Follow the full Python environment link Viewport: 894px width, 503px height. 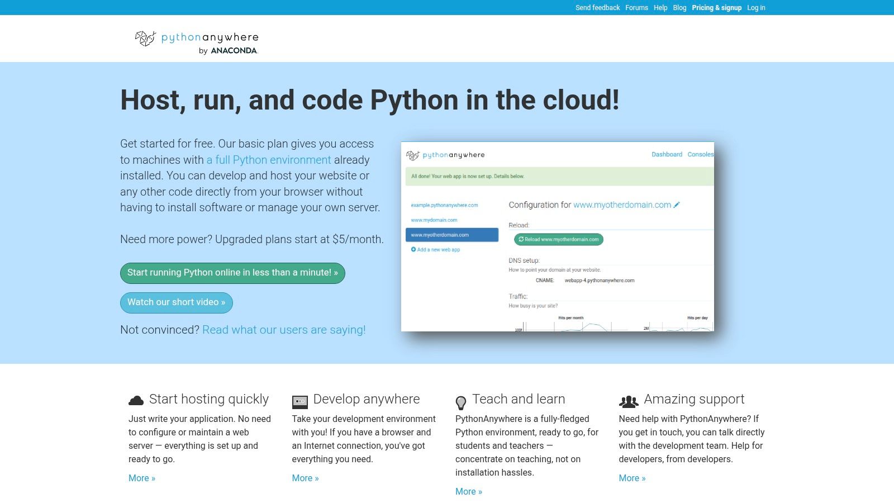[x=269, y=160]
